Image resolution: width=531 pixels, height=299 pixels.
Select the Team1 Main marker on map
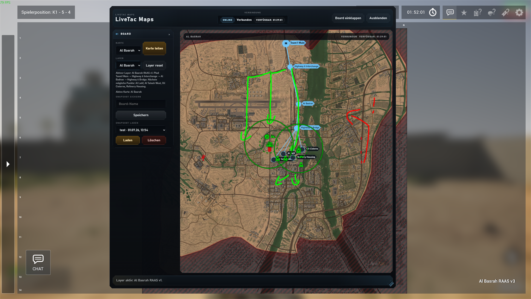pyautogui.click(x=286, y=43)
